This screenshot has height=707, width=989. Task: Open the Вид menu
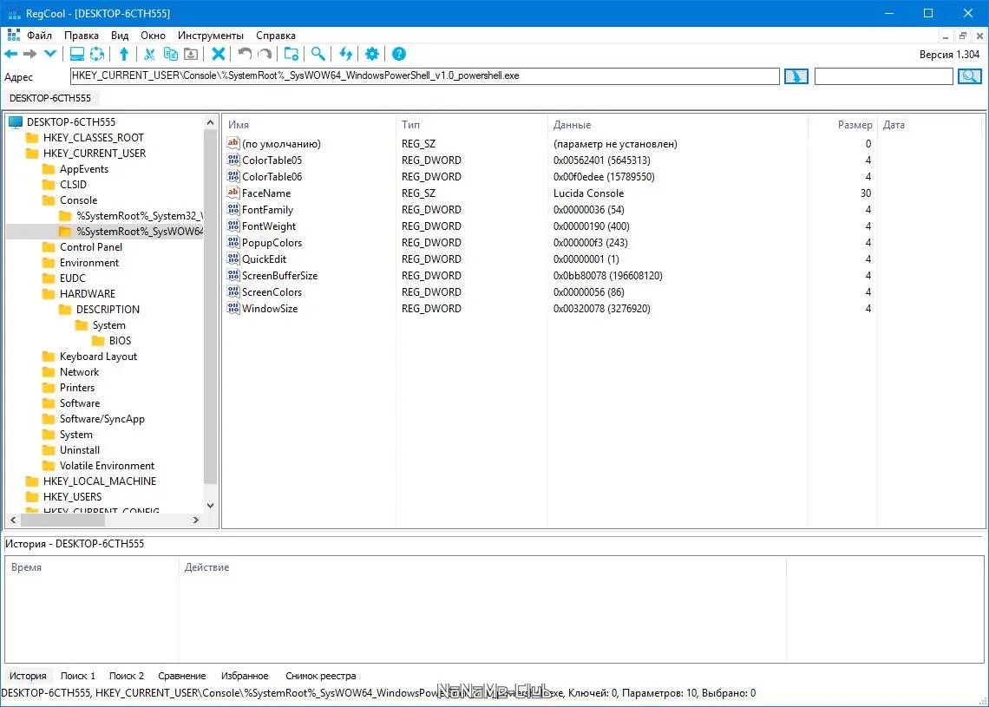pyautogui.click(x=119, y=36)
